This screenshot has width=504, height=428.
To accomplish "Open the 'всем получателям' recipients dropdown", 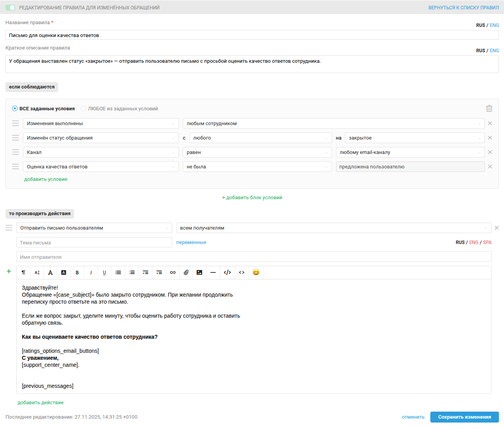I will pyautogui.click(x=333, y=228).
